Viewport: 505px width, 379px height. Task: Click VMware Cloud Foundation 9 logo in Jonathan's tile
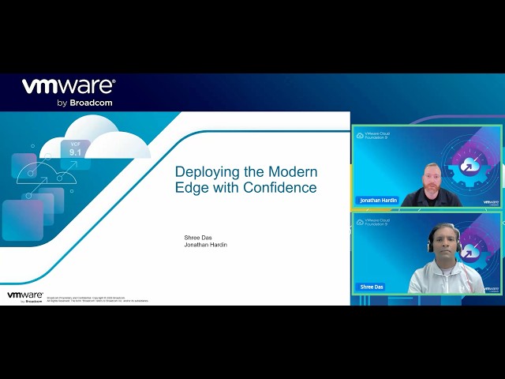[373, 135]
